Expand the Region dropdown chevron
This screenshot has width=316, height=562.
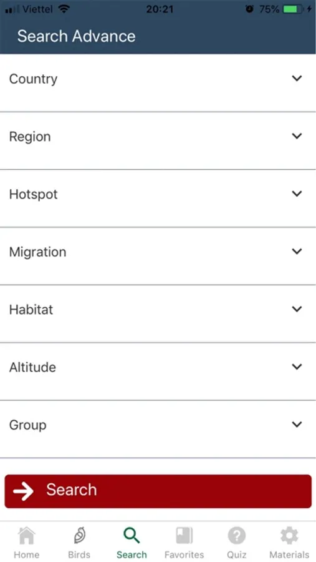[297, 136]
